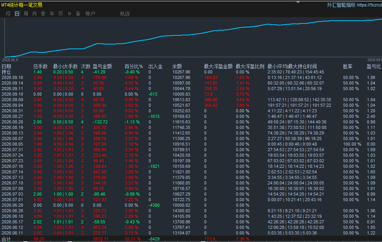382x242 pixels.
Task: Click the balance value 14380.82
Action: pyautogui.click(x=181, y=211)
